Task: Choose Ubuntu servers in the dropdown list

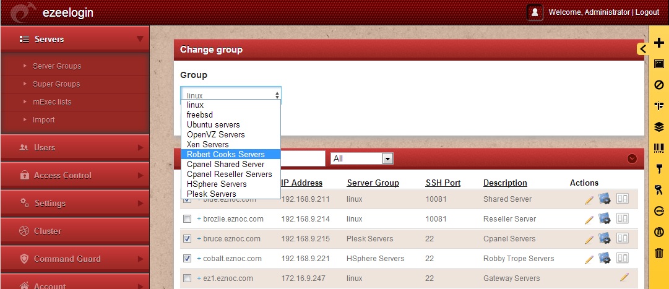Action: [231, 124]
